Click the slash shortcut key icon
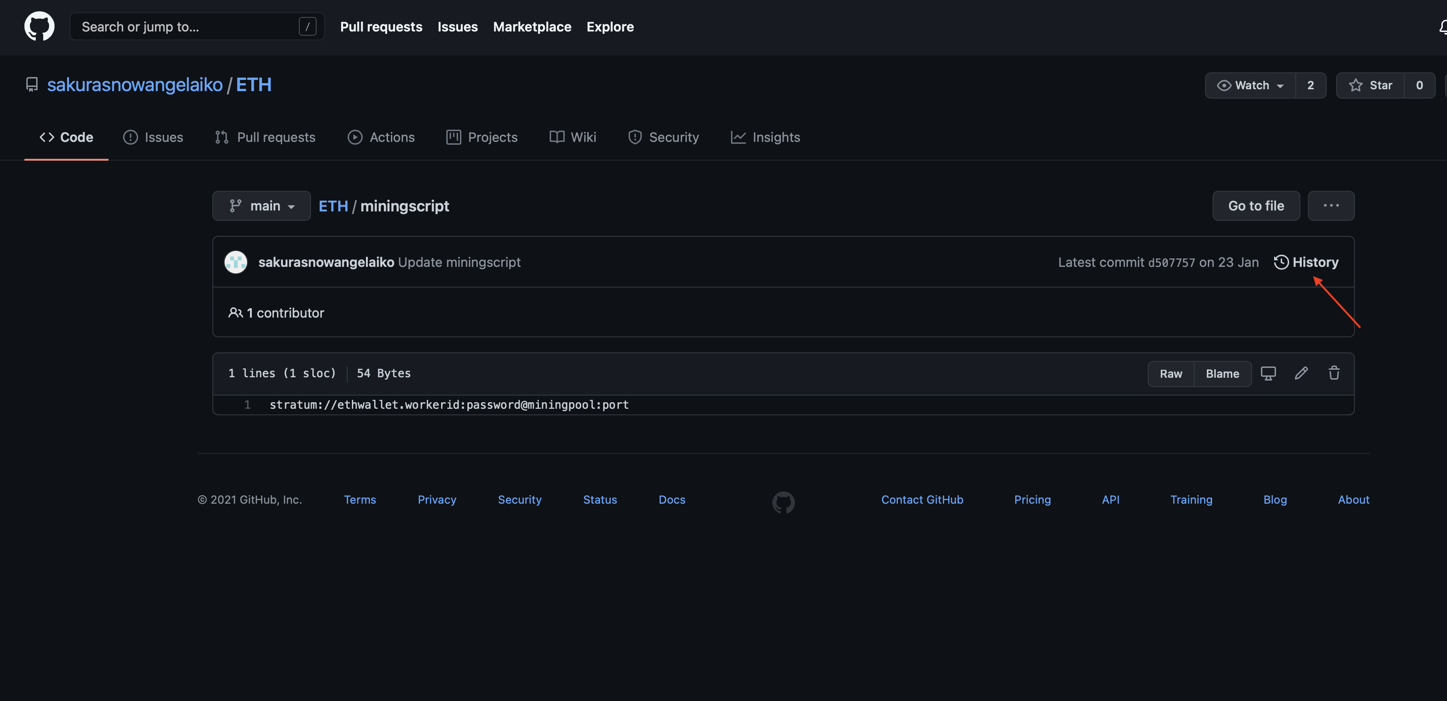The image size is (1447, 701). coord(307,26)
